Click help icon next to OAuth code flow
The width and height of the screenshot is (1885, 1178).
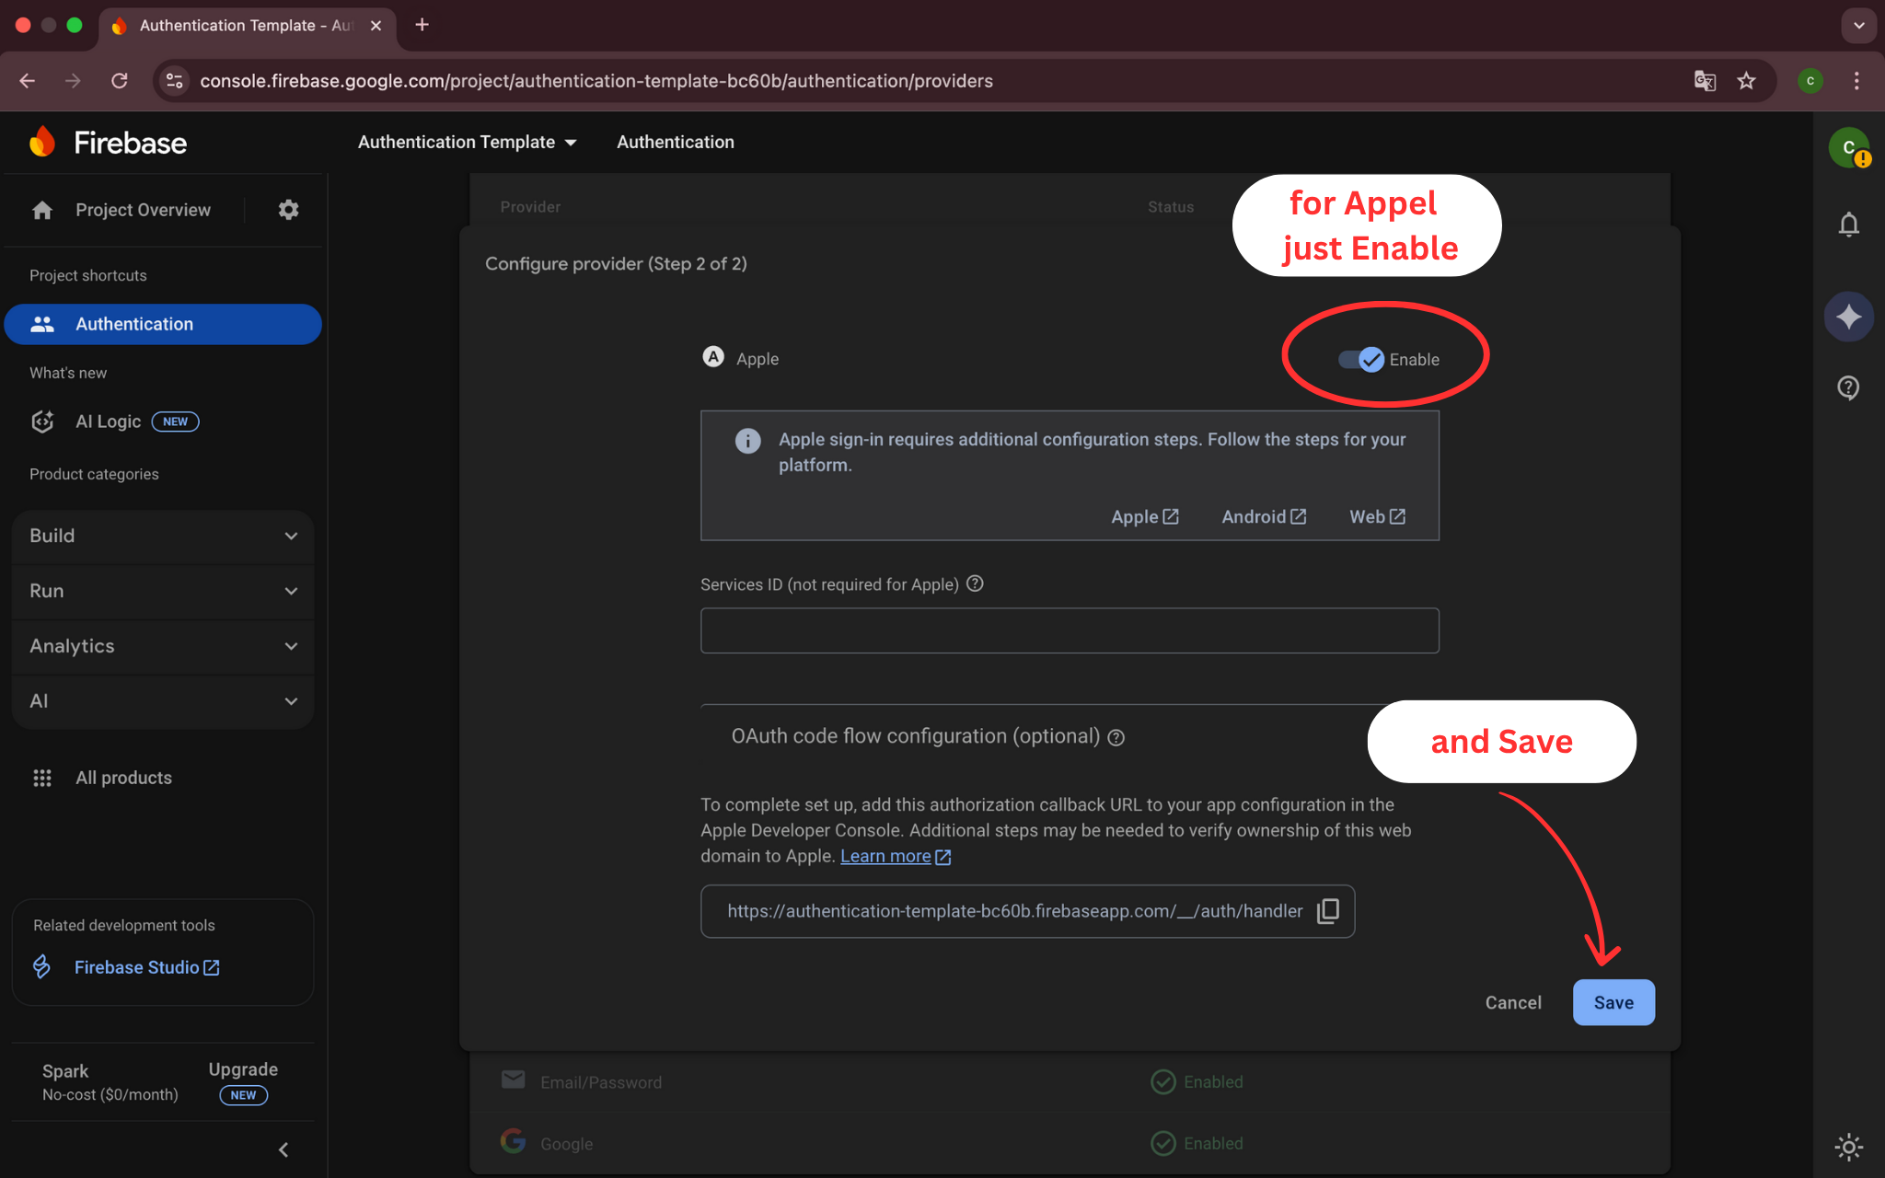coord(1116,737)
